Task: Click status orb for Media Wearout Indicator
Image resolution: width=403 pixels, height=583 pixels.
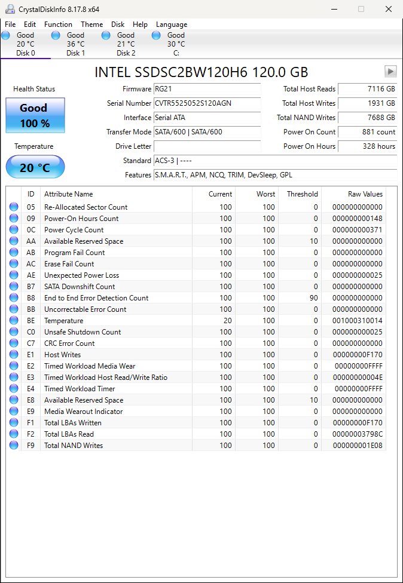Action: pos(14,411)
